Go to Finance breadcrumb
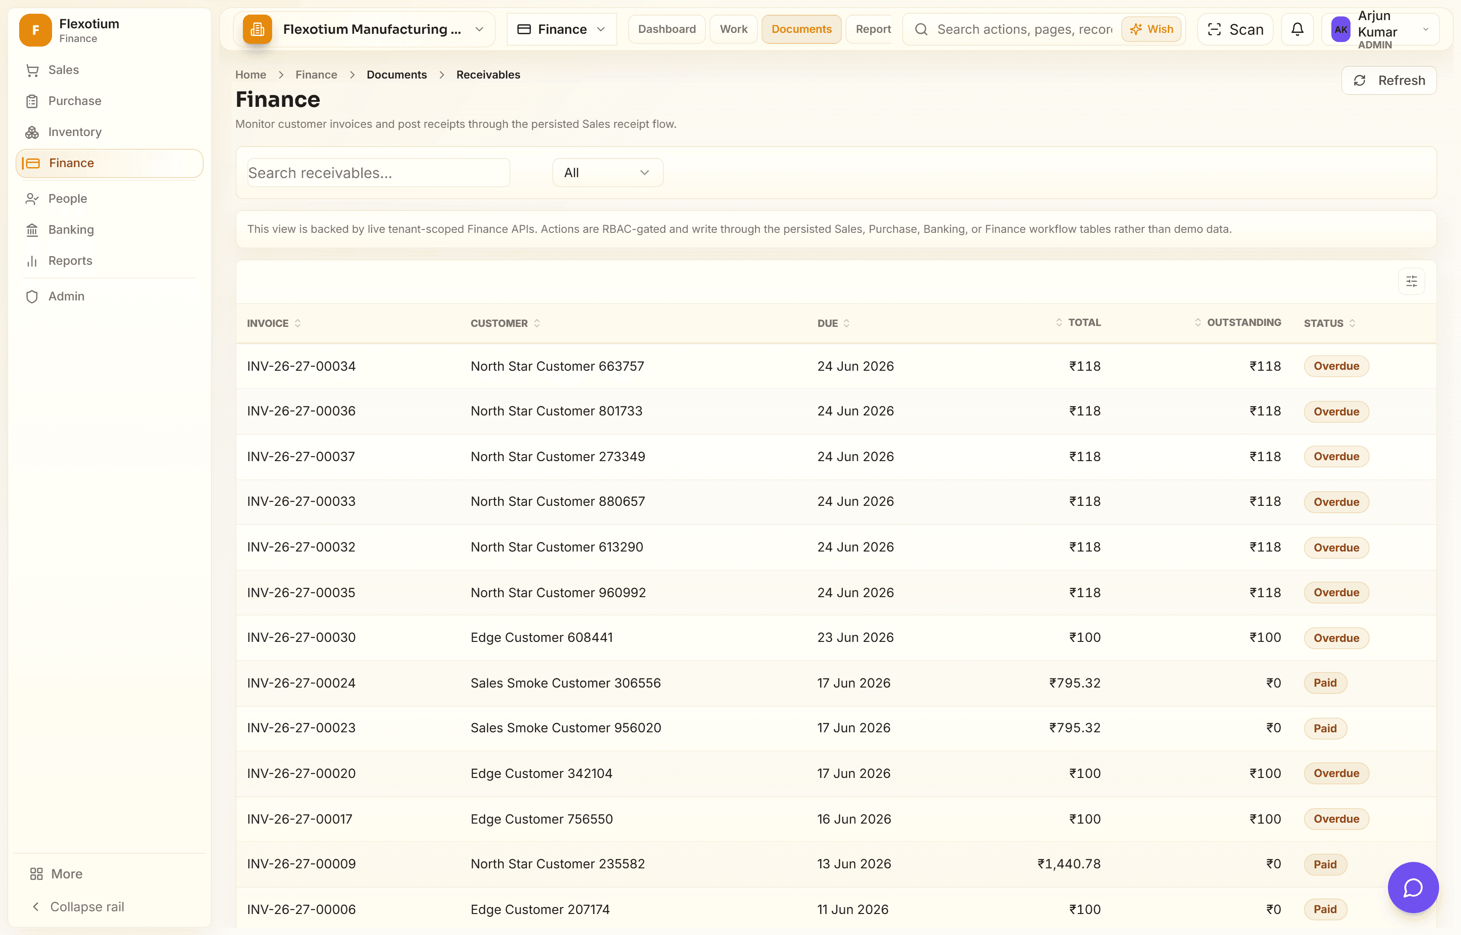The image size is (1461, 935). [316, 75]
